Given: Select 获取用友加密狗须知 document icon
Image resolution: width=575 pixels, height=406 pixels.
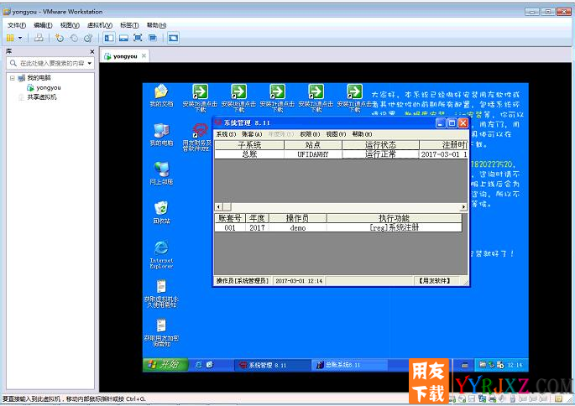Looking at the screenshot, I should [161, 333].
